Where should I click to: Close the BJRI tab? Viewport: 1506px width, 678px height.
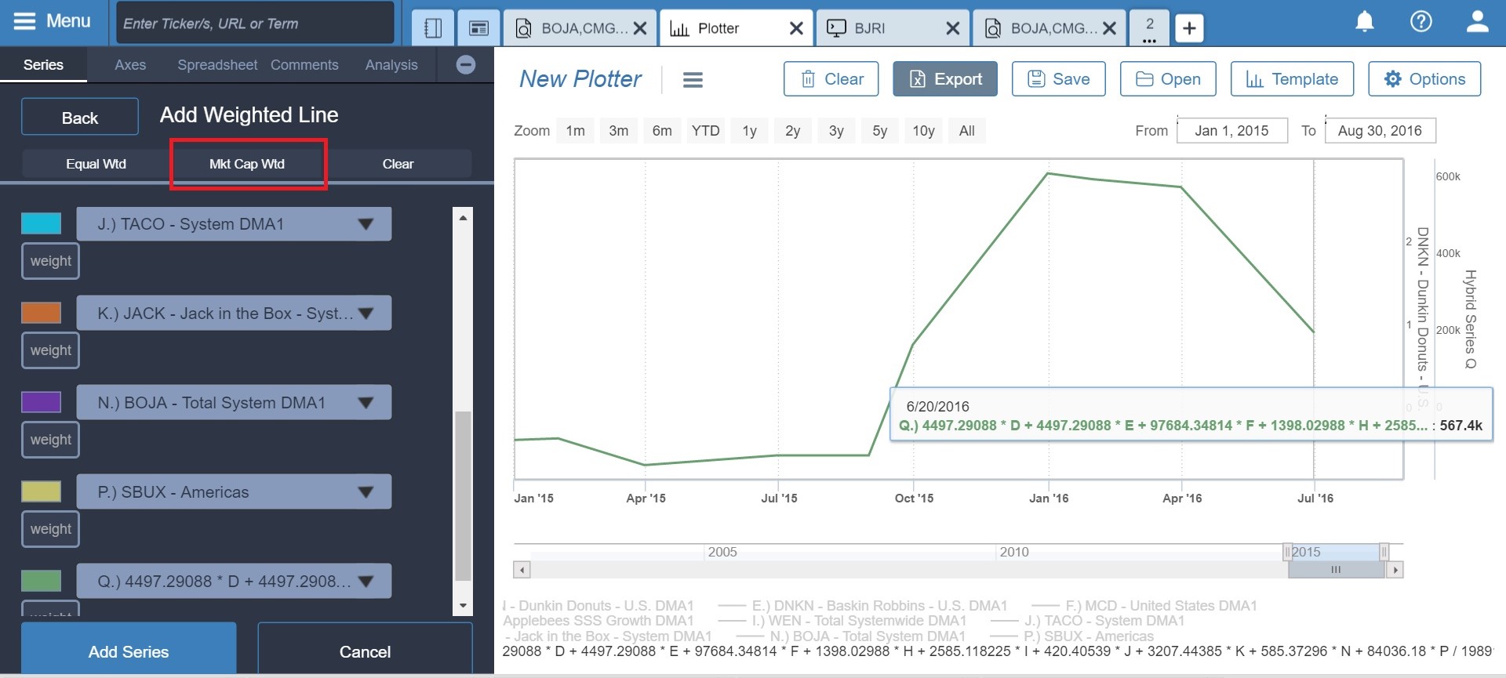coord(953,29)
